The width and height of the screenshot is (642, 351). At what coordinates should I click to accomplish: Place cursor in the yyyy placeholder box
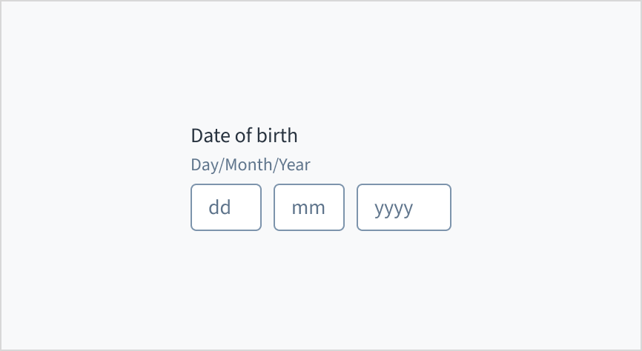point(404,207)
